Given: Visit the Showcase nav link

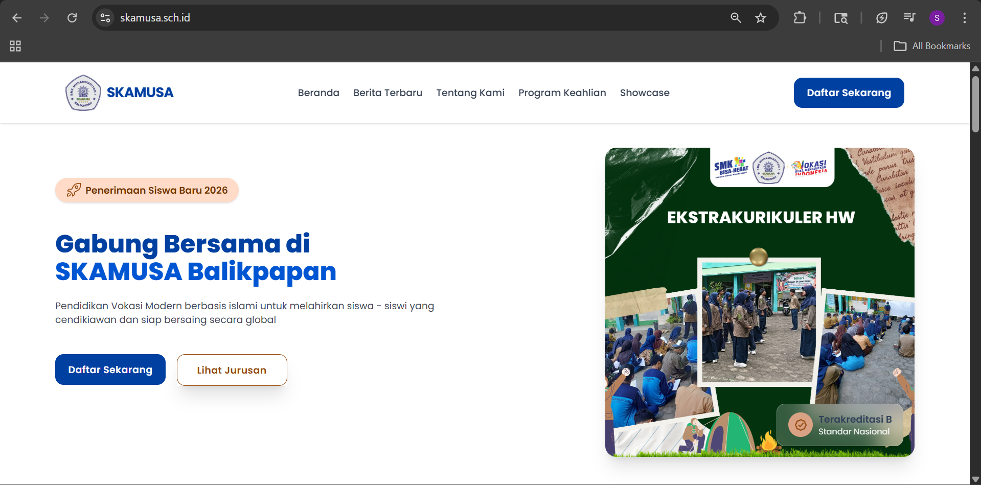Looking at the screenshot, I should click(x=645, y=93).
